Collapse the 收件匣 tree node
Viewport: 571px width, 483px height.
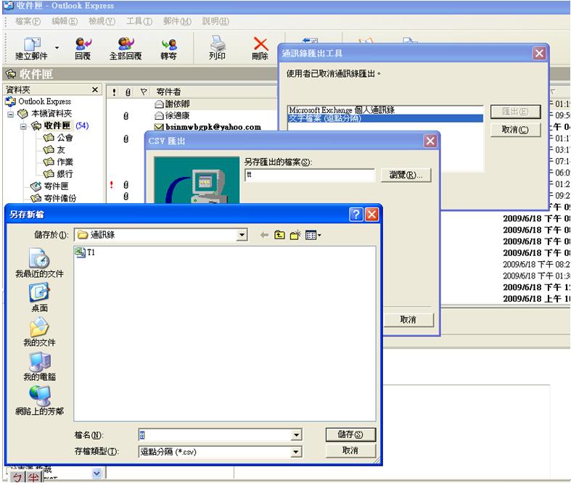23,127
